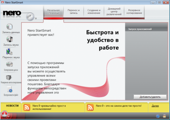Click the Запись данных data burning icon

tap(9, 27)
